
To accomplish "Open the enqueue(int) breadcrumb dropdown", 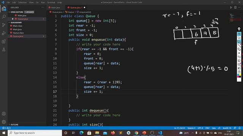I will [x=84, y=12].
